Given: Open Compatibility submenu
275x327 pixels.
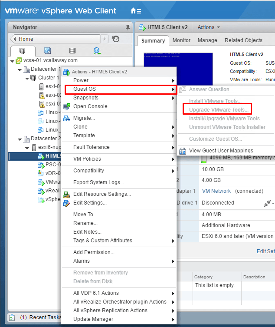Looking at the screenshot, I should click(x=119, y=171).
